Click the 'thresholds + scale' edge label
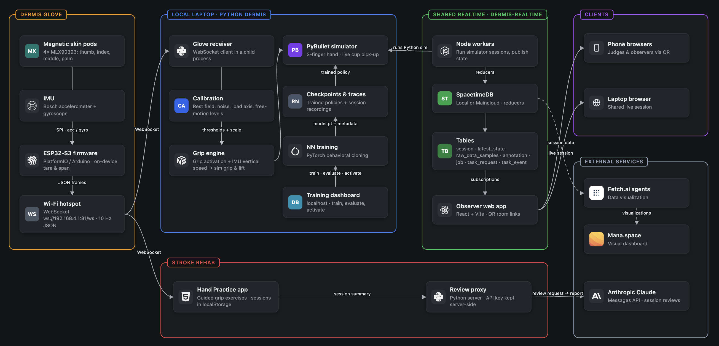719x346 pixels. (222, 130)
